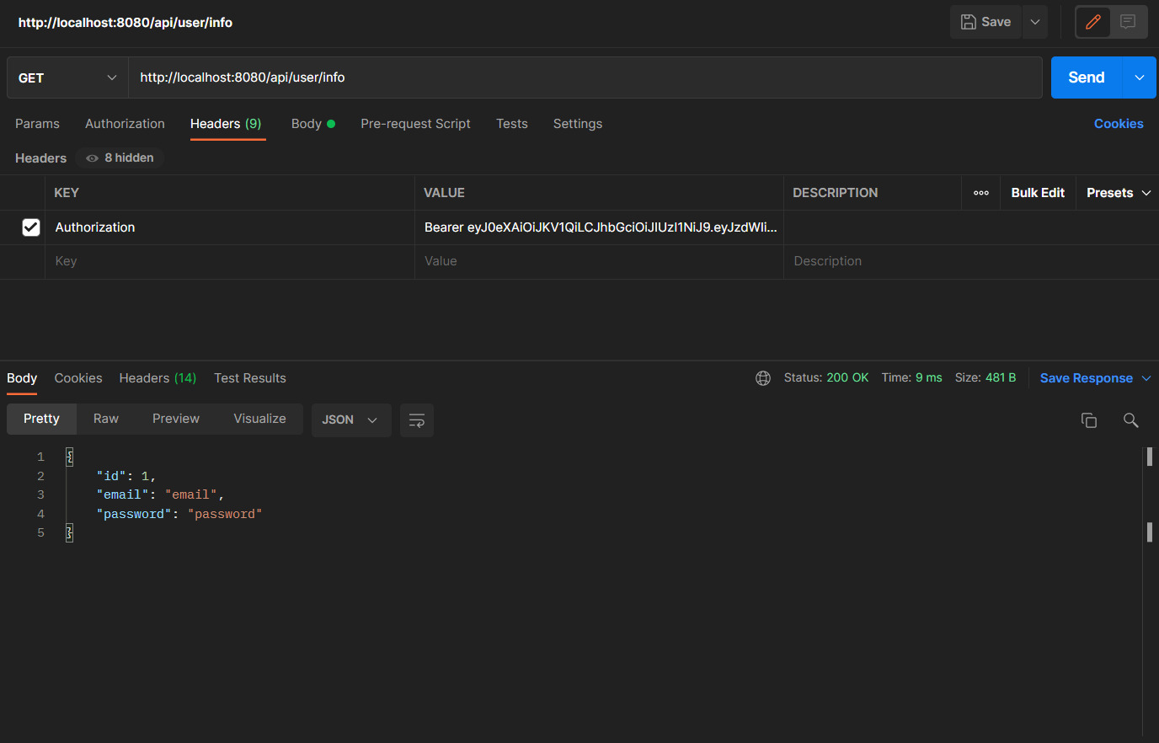Copy the response with the copy icon
Screen dimensions: 1159x743
(1089, 420)
